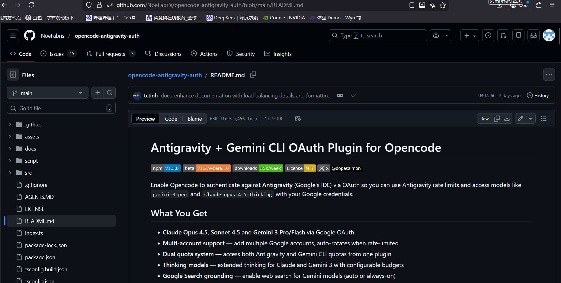Open opencode-antigravity-auth breadcrumb link

coord(165,75)
